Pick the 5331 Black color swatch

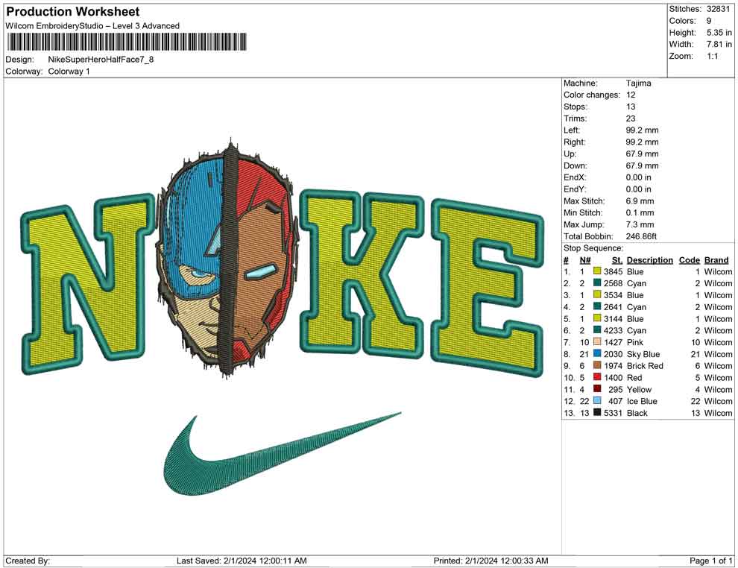(597, 412)
